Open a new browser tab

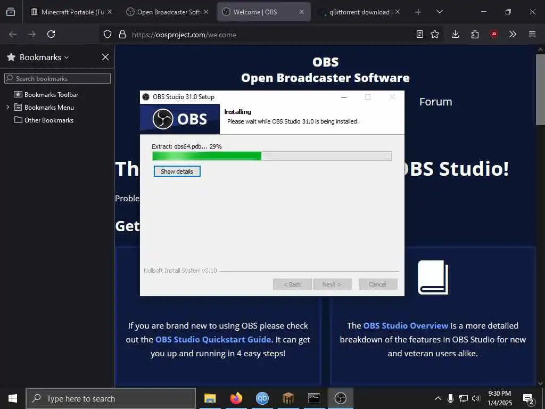418,12
